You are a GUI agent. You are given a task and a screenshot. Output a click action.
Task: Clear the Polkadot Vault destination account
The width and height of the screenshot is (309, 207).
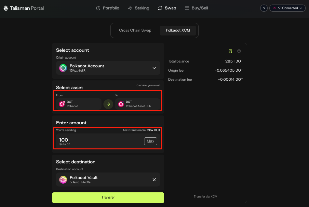click(x=154, y=180)
